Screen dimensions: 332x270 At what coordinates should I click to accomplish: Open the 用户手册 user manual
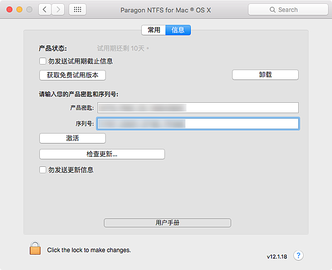[168, 223]
